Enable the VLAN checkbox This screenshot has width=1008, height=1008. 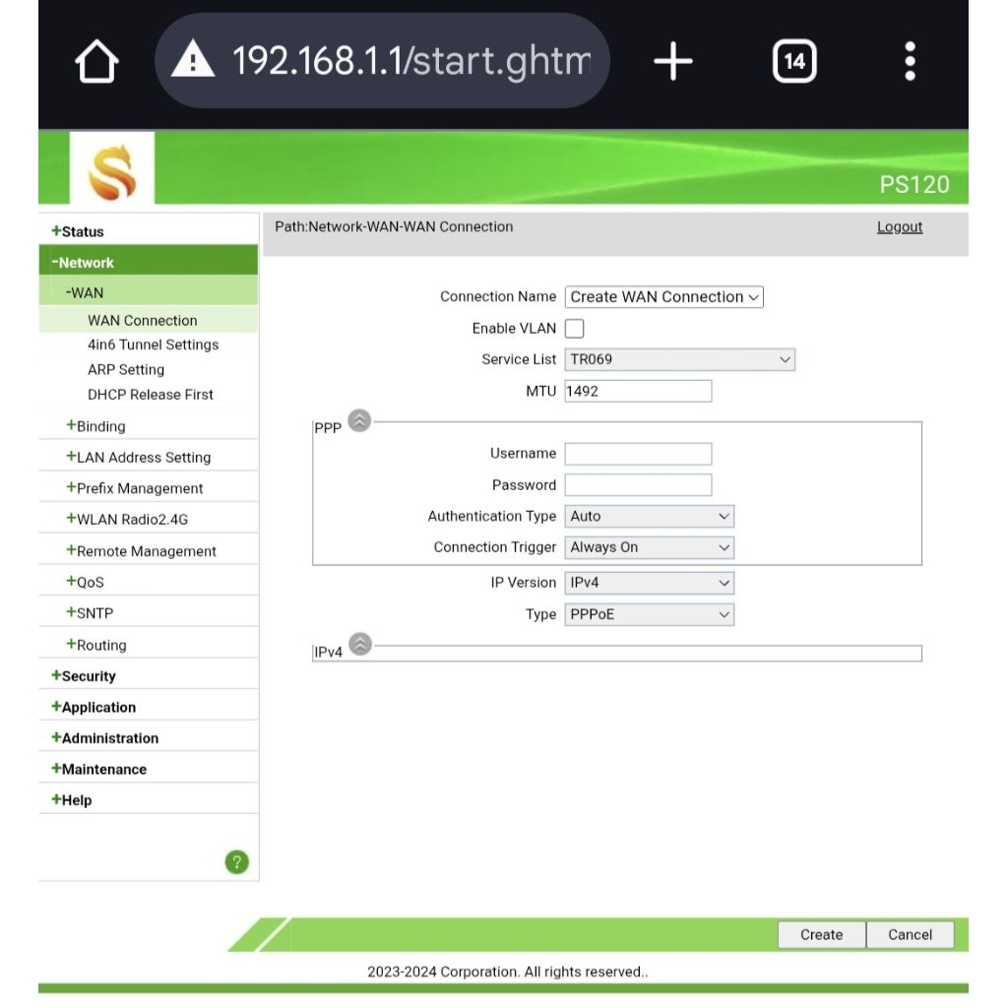tap(574, 329)
